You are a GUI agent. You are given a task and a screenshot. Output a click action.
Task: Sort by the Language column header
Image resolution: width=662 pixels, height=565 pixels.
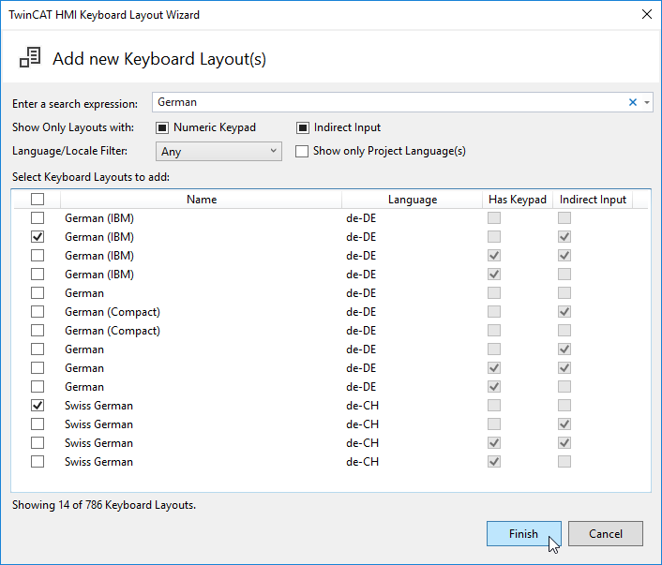pyautogui.click(x=413, y=200)
